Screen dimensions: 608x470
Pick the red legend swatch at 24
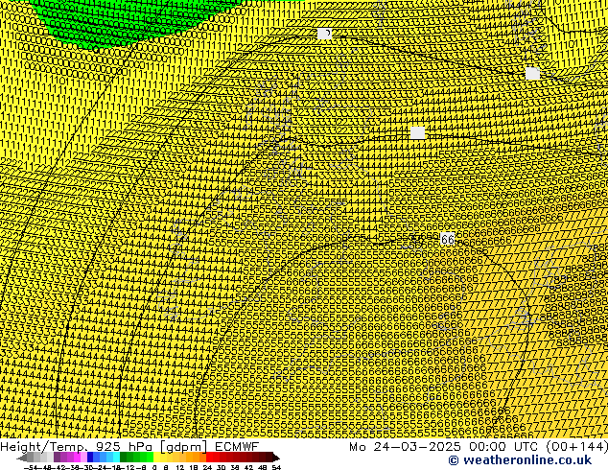pos(209,458)
